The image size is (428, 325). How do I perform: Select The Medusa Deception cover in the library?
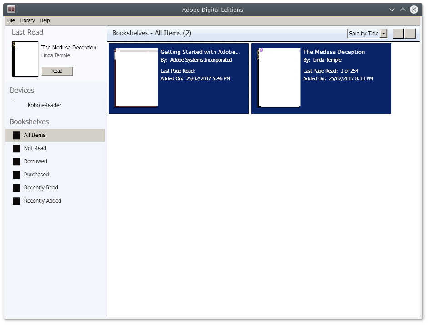click(x=279, y=77)
